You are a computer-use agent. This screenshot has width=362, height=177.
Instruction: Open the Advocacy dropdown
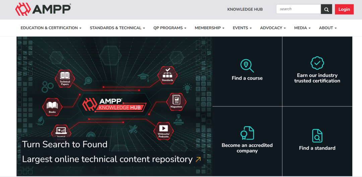(273, 28)
